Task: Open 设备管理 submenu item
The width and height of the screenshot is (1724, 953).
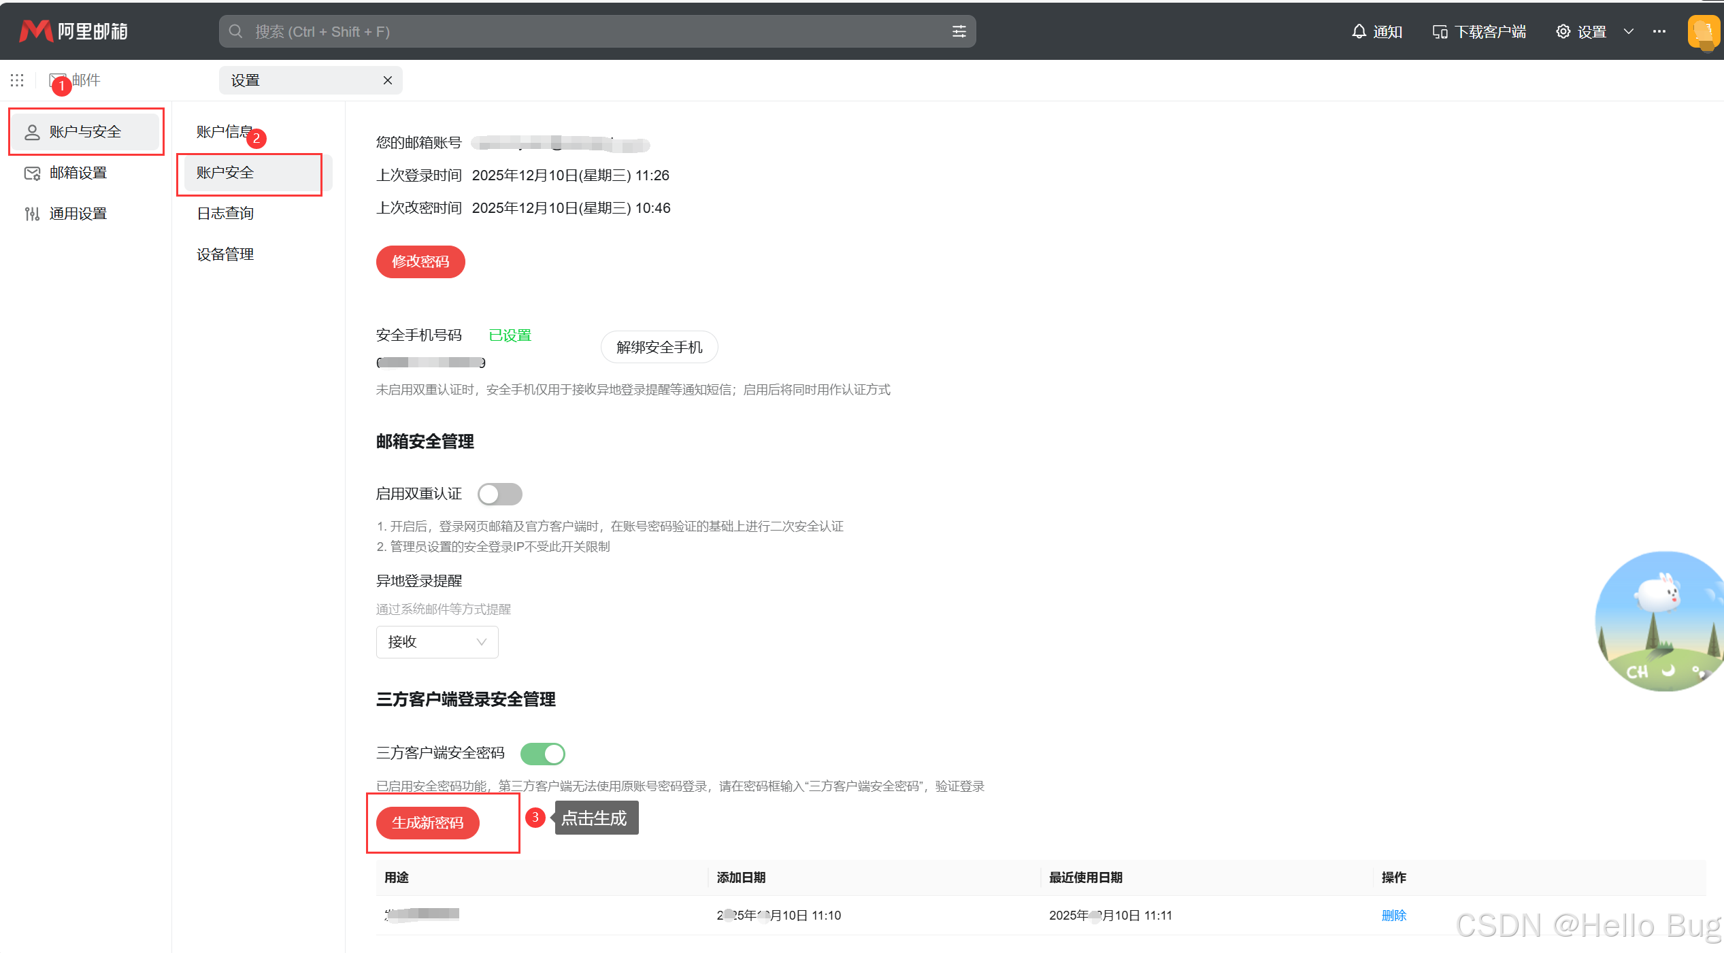Action: click(x=225, y=254)
